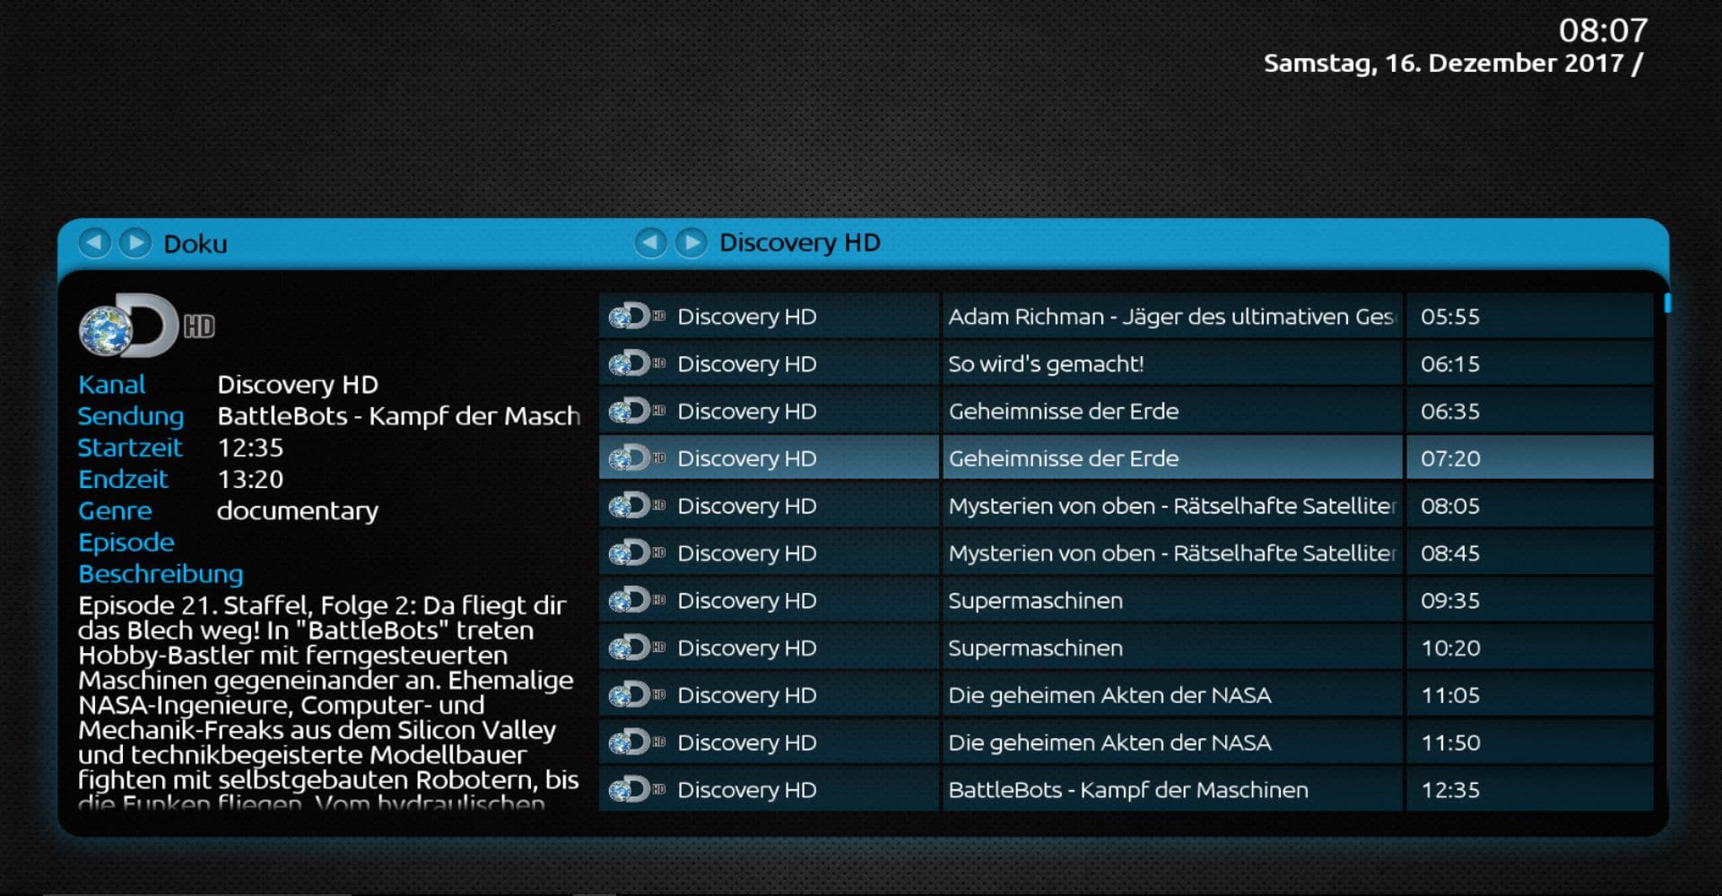Viewport: 1722px width, 896px height.
Task: Select Supermaschinen starting at 10:20
Action: coord(1171,648)
